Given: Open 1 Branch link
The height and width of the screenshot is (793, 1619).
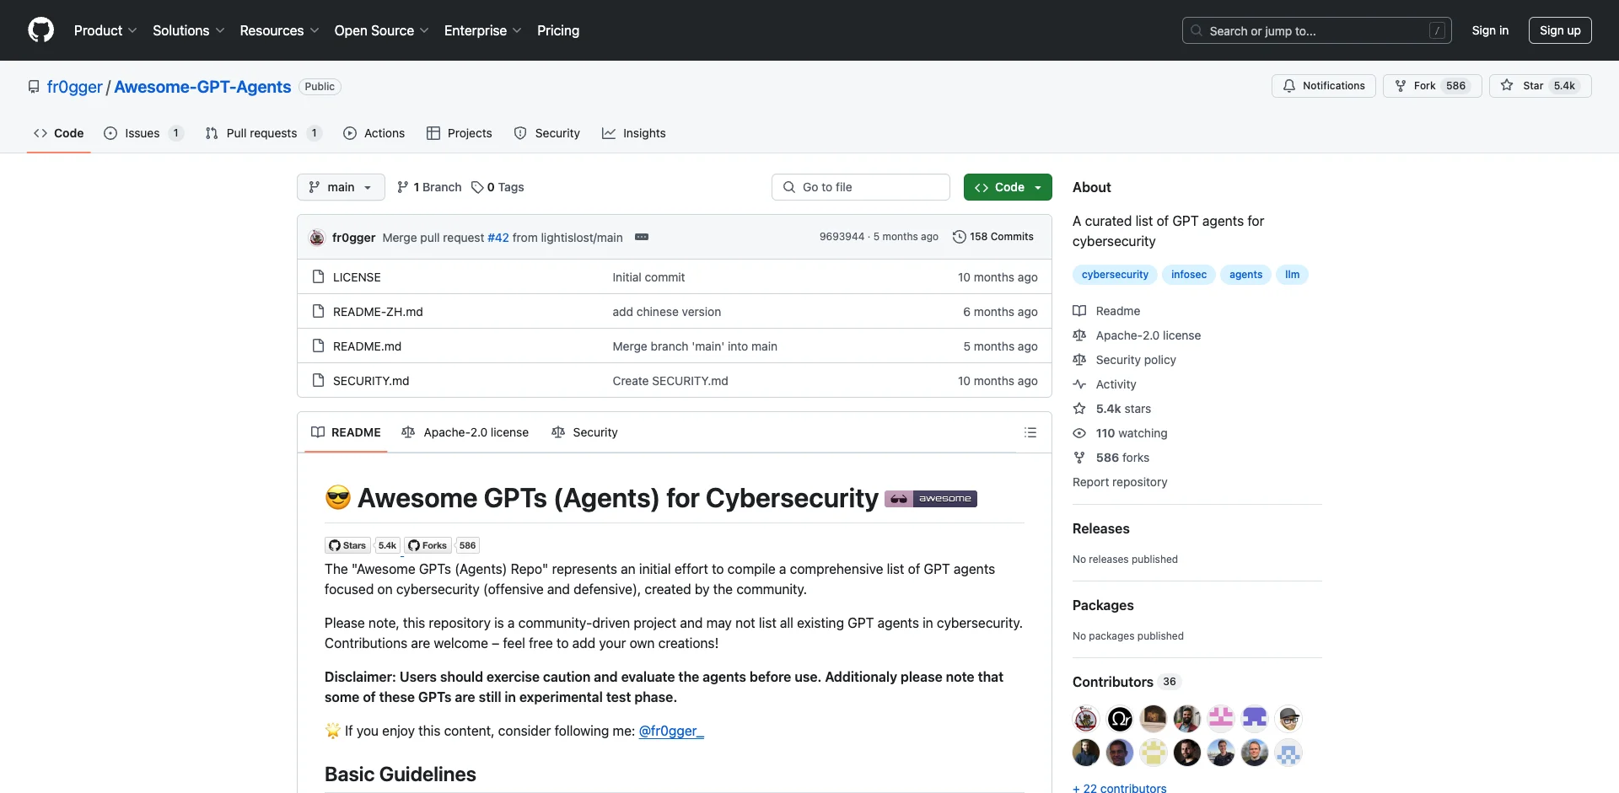Looking at the screenshot, I should [x=429, y=187].
